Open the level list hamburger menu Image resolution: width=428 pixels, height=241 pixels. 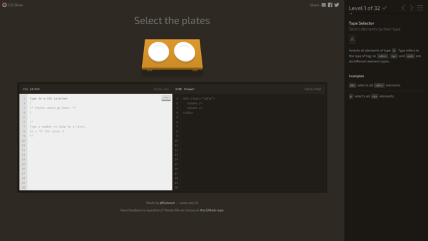click(x=420, y=8)
